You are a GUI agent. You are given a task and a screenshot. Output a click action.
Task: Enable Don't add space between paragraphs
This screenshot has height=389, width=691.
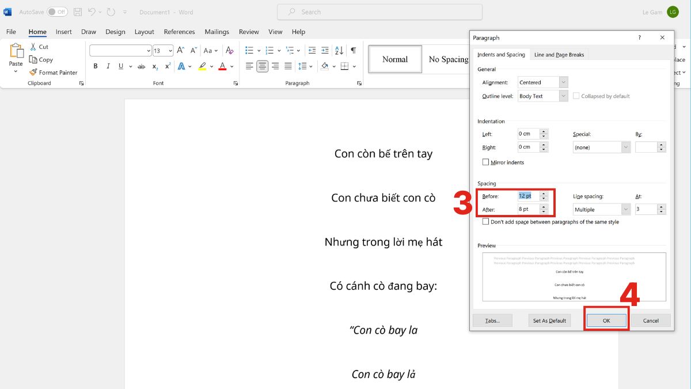pos(485,222)
